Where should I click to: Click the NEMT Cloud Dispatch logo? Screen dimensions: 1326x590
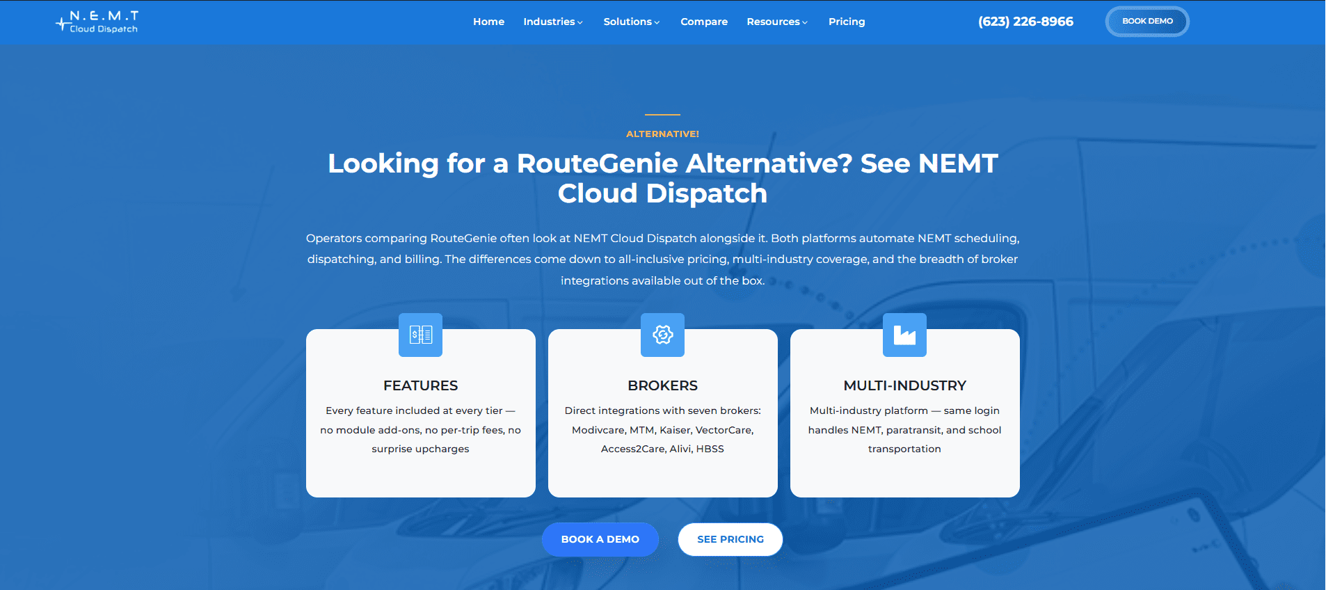tap(97, 22)
